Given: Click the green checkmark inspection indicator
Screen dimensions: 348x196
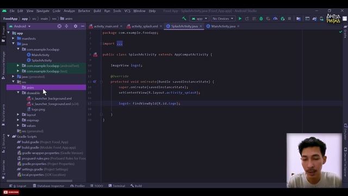Looking at the screenshot, I should [340, 32].
